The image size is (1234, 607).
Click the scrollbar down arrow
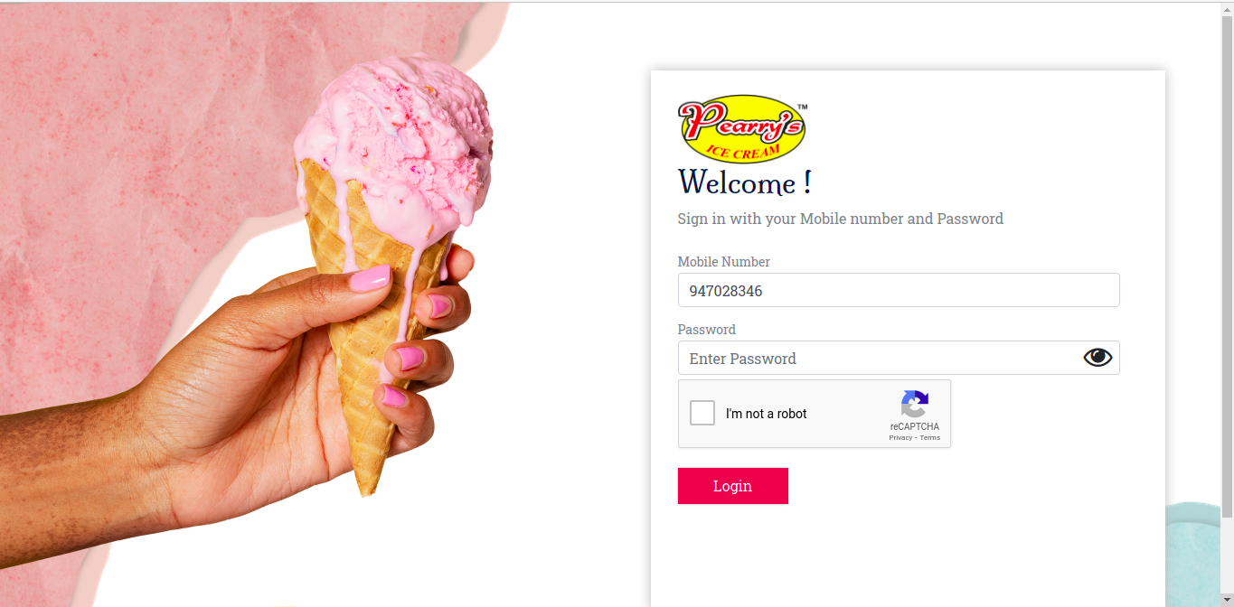[x=1227, y=600]
